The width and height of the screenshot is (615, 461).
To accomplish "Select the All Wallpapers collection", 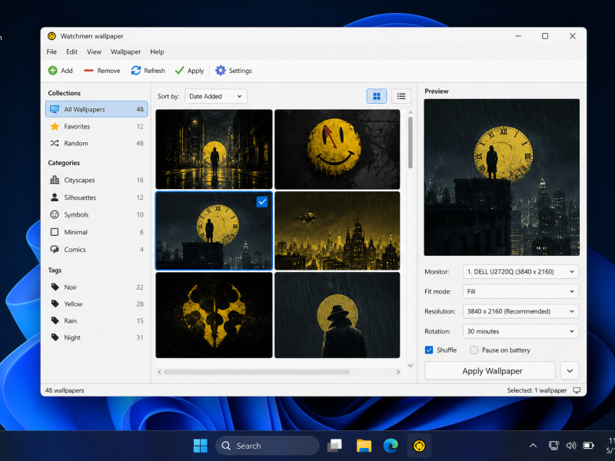I will point(97,109).
